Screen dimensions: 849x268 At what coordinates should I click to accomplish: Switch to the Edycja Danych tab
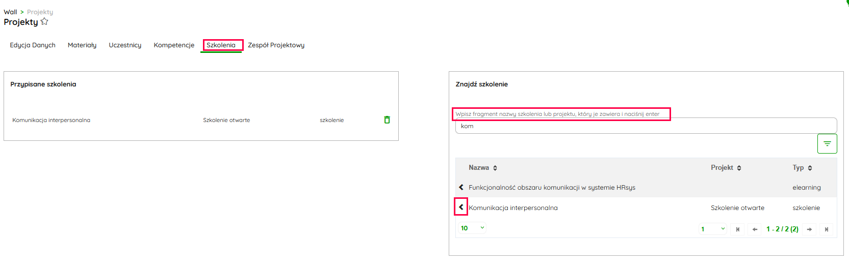[33, 45]
